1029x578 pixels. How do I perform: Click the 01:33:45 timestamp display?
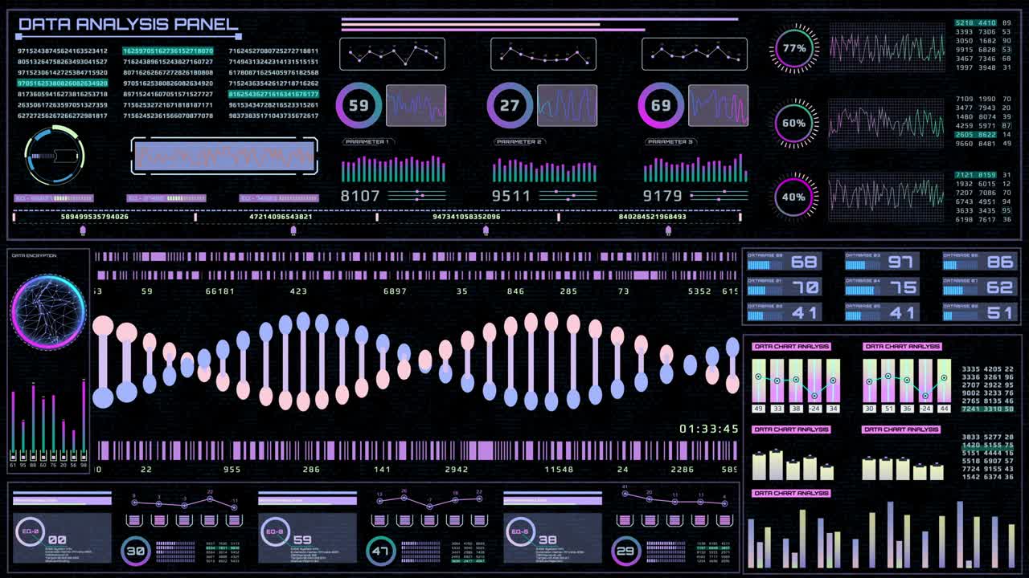(707, 428)
